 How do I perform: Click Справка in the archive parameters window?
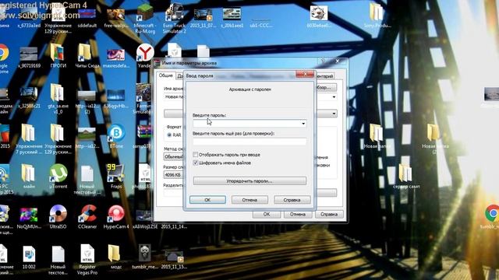pos(329,215)
